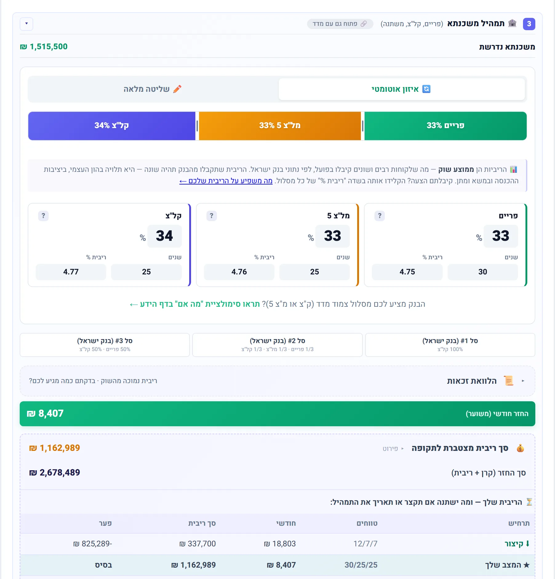Click 'סך ריבית' column header
Image resolution: width=555 pixels, height=579 pixels.
(x=202, y=523)
